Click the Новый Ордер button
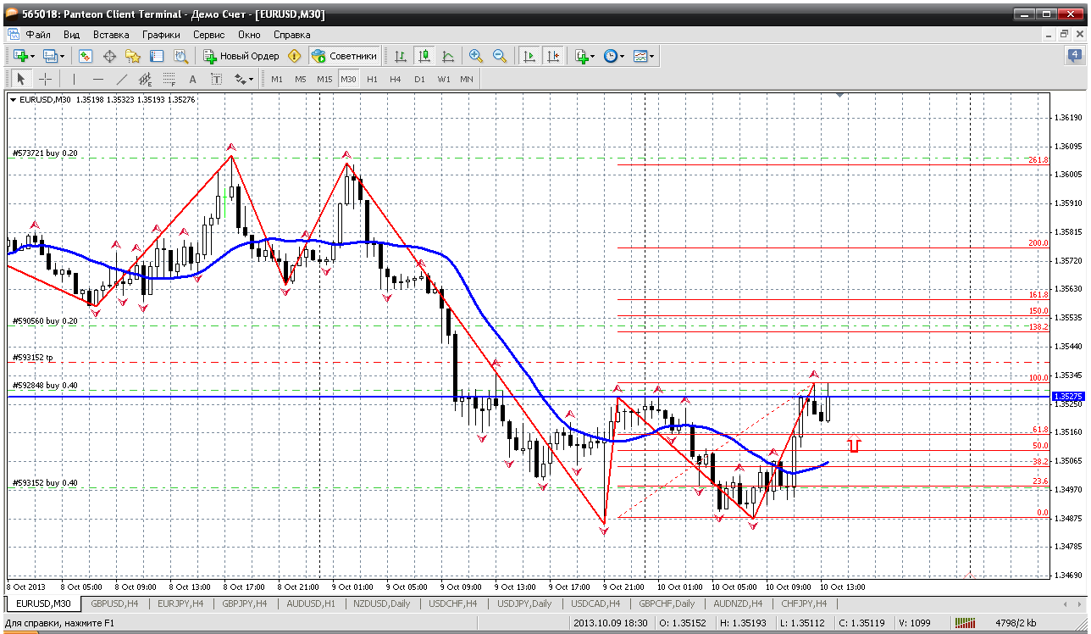The image size is (1091, 634). pos(241,56)
